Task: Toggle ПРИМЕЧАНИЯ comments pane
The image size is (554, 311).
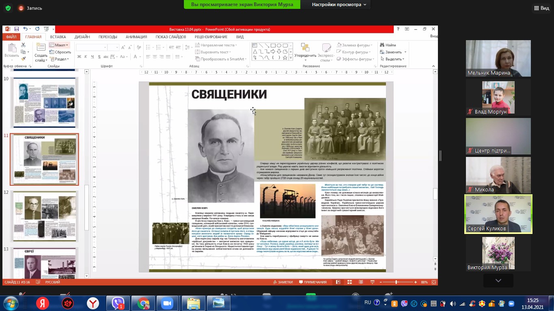Action: click(313, 282)
